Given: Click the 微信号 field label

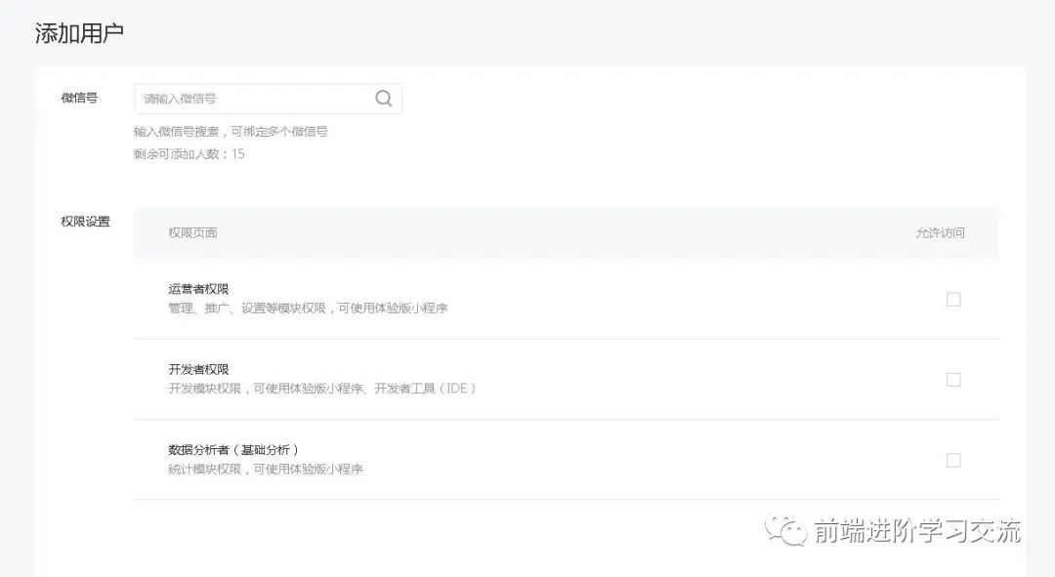Looking at the screenshot, I should pos(79,98).
